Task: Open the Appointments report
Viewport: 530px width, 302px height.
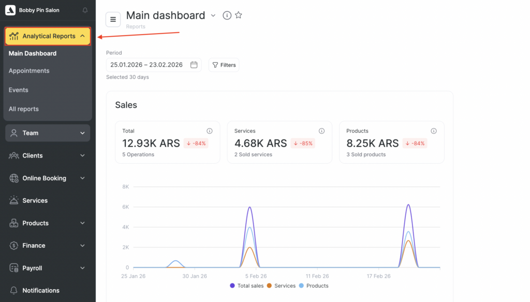Action: (29, 71)
